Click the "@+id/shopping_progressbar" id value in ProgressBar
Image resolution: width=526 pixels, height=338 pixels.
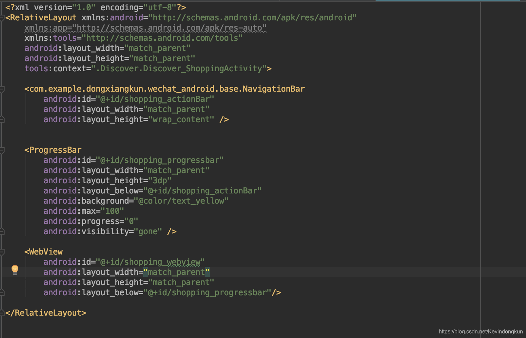pyautogui.click(x=160, y=160)
